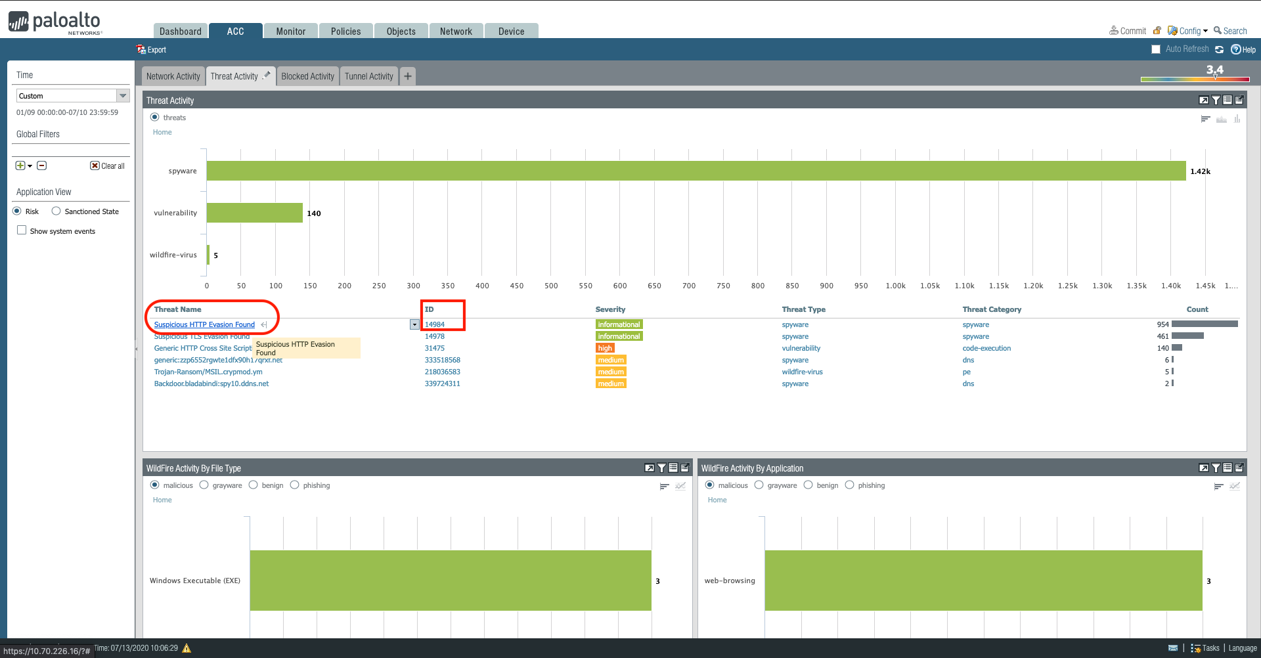Check Show system events
Screen dimensions: 1261x658
pyautogui.click(x=22, y=230)
